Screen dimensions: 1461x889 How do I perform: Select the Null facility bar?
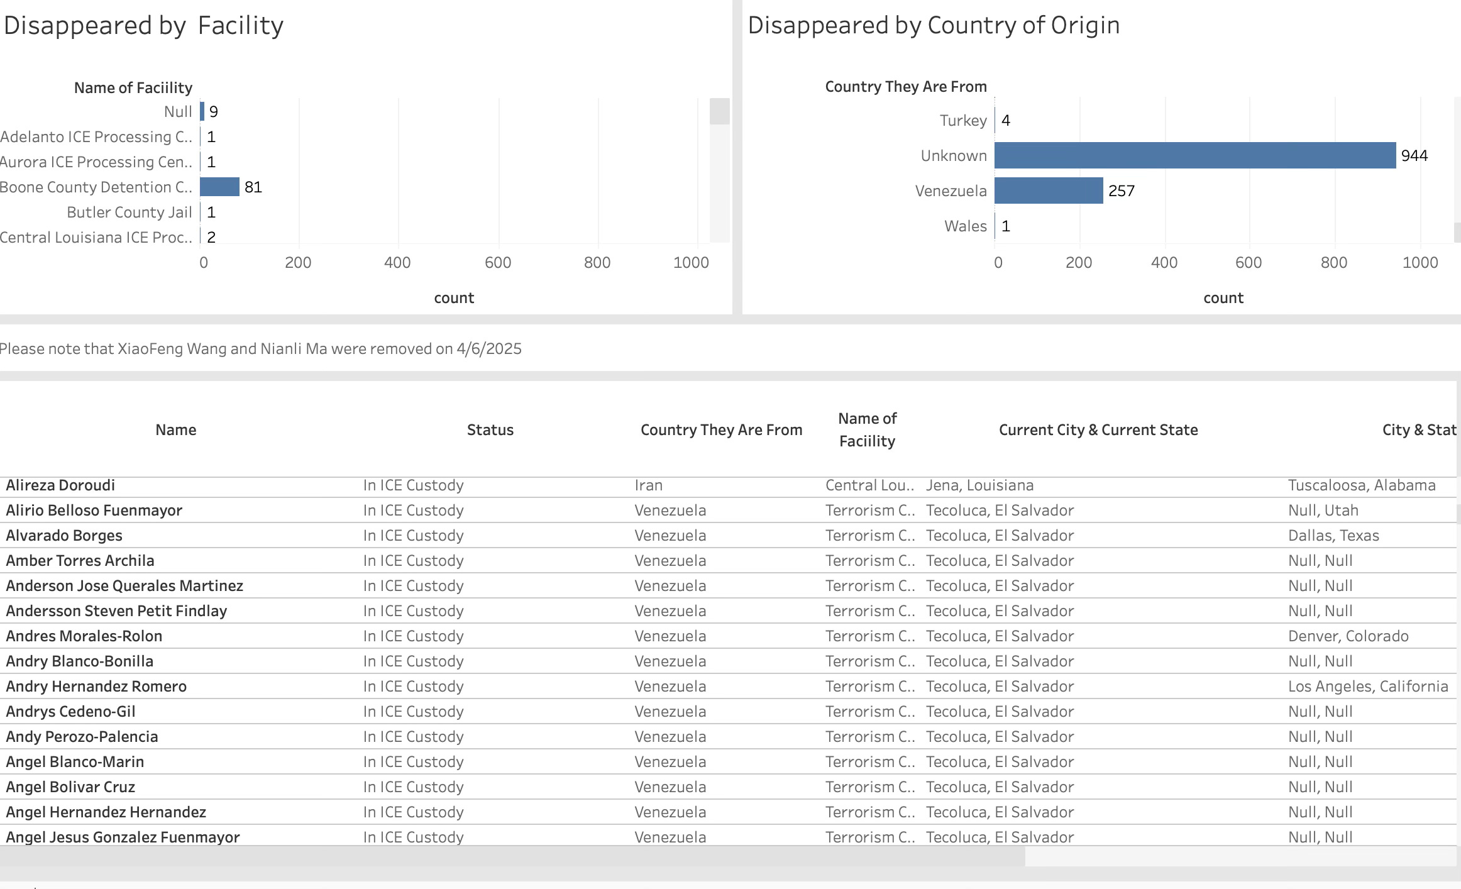tap(202, 111)
